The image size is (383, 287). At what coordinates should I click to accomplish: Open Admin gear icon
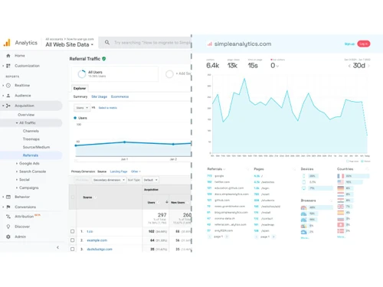(x=8, y=236)
